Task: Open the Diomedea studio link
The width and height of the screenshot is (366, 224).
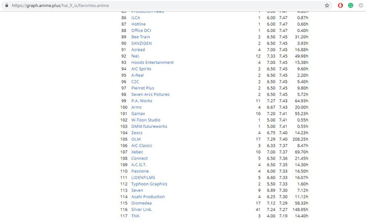Action: click(x=141, y=203)
